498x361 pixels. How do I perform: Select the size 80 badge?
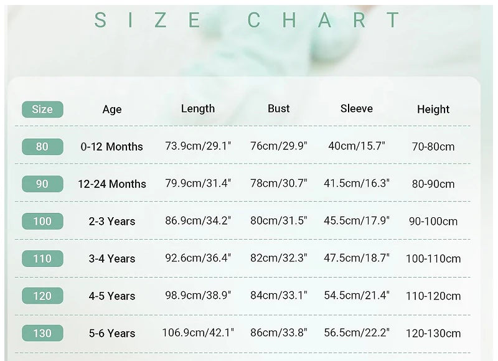click(x=42, y=147)
